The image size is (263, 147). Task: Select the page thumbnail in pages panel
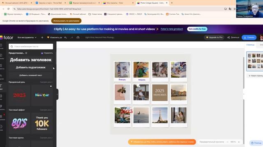[x=255, y=61]
